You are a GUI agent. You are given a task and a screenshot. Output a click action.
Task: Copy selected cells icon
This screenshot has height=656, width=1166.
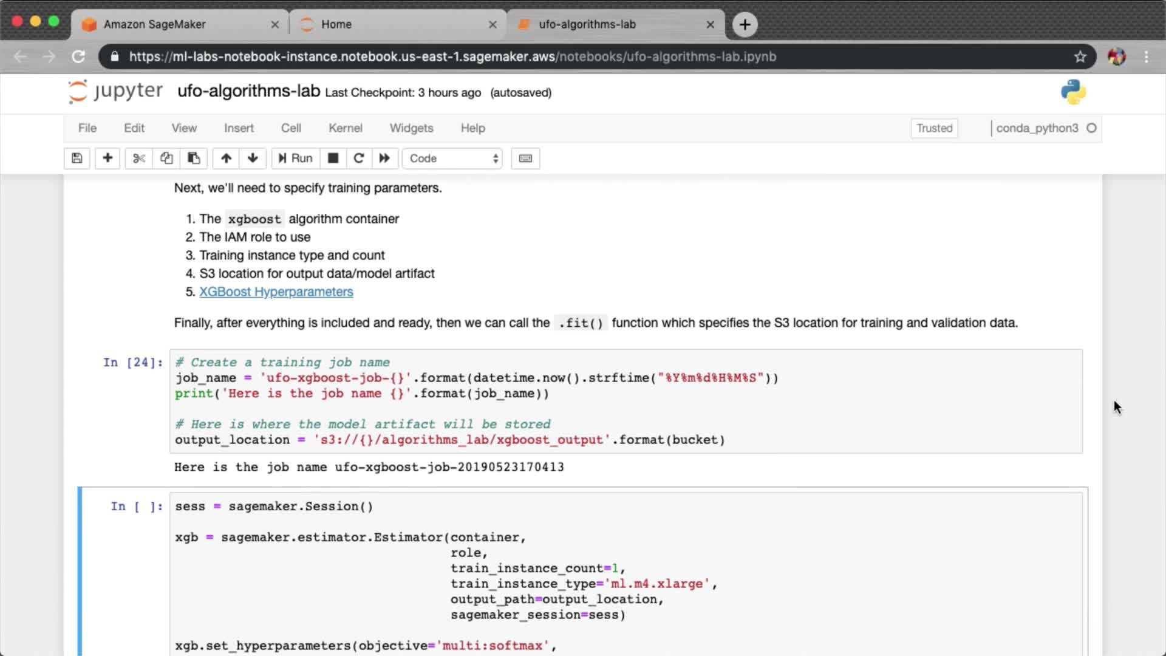click(x=166, y=159)
